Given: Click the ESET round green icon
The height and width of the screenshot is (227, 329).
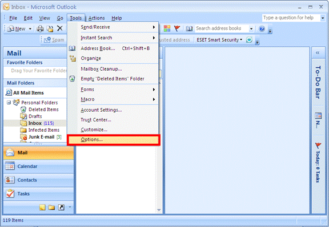Looking at the screenshot, I should [x=249, y=39].
